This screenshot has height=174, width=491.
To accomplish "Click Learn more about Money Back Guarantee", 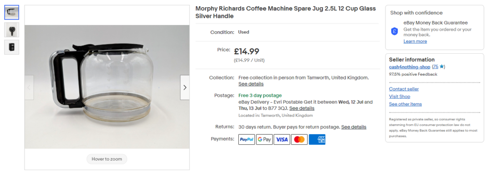I will click(x=415, y=41).
